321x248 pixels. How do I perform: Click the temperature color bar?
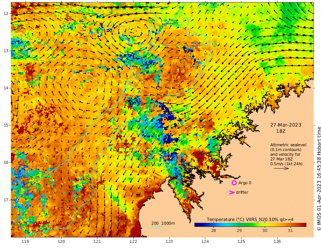pyautogui.click(x=250, y=225)
